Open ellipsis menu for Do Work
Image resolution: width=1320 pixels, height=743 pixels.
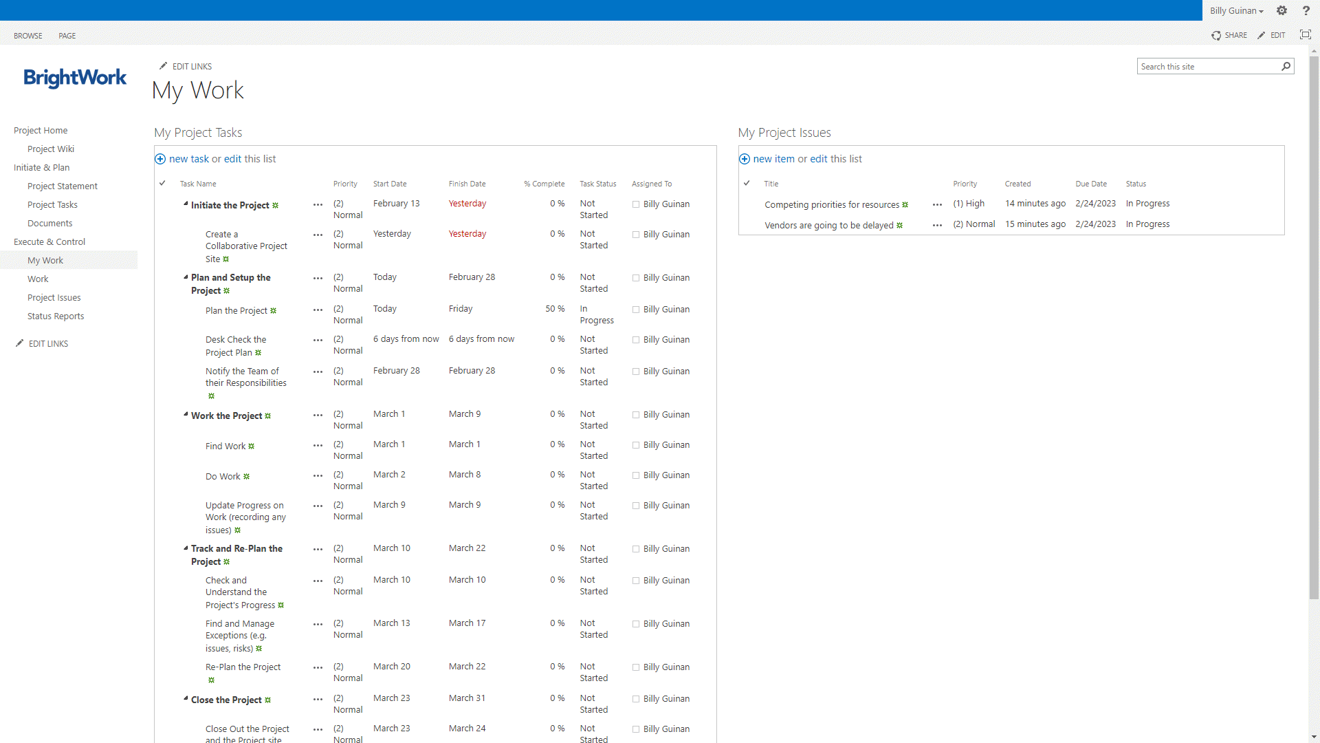point(318,476)
